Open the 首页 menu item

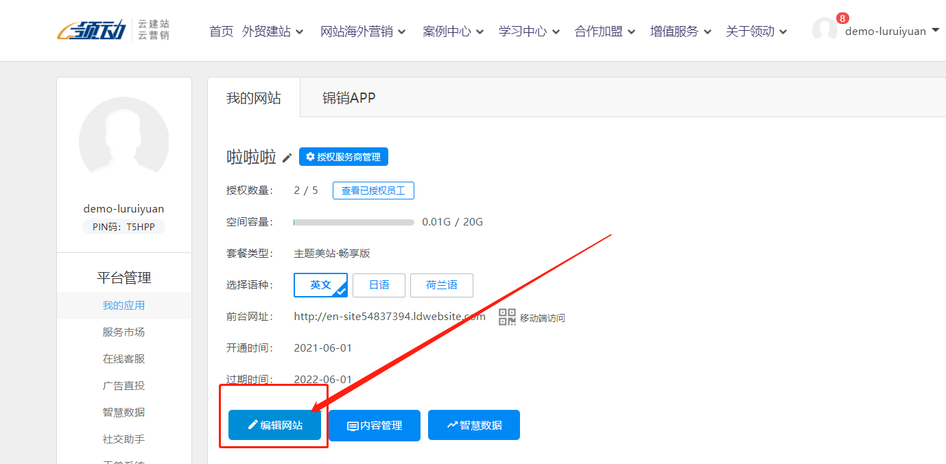pyautogui.click(x=222, y=32)
